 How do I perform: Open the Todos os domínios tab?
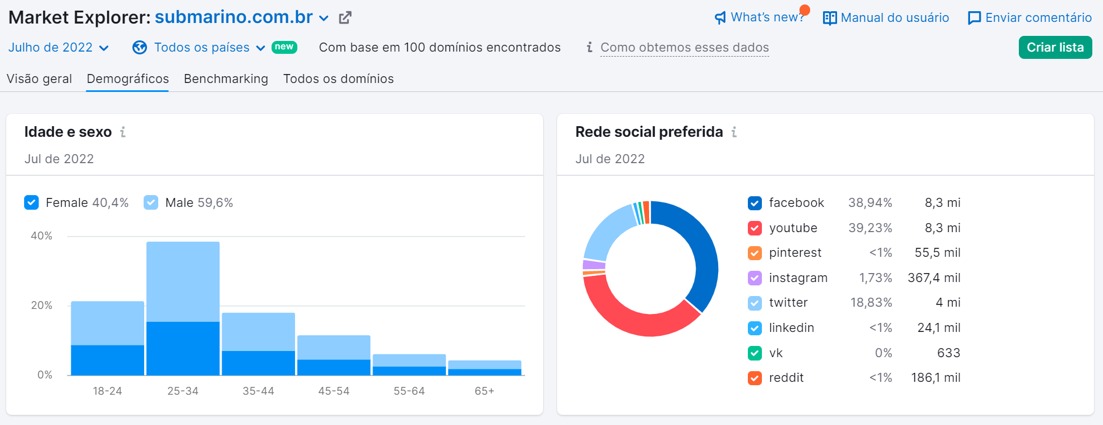pyautogui.click(x=338, y=79)
